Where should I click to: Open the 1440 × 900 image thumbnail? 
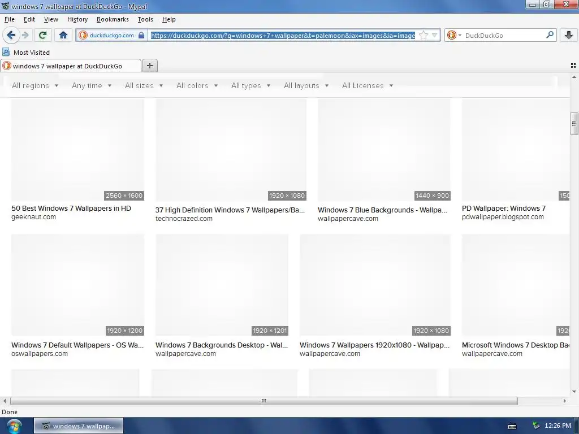(384, 150)
